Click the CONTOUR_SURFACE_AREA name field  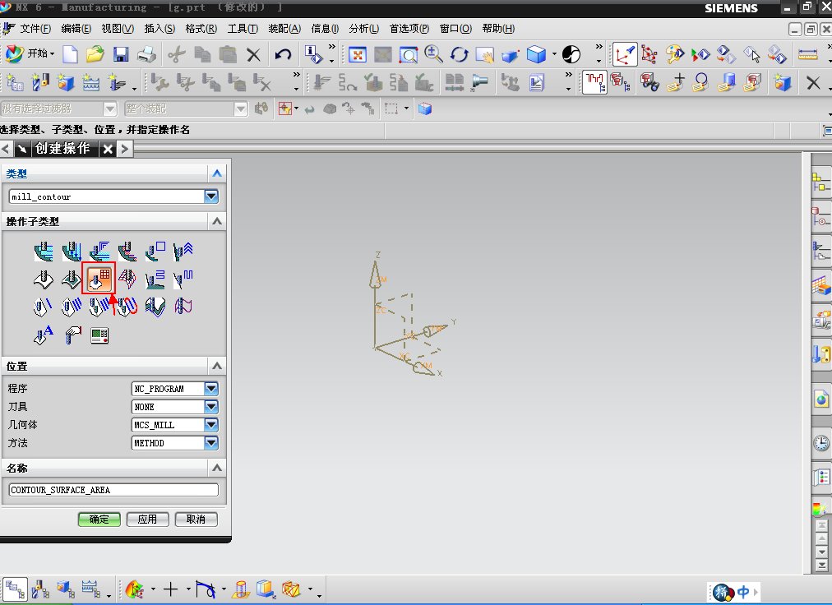[113, 490]
